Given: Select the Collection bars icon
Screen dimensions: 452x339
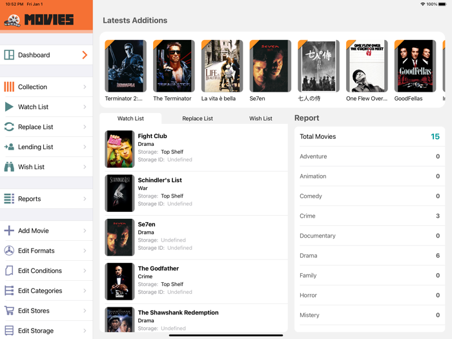Looking at the screenshot, I should [9, 87].
